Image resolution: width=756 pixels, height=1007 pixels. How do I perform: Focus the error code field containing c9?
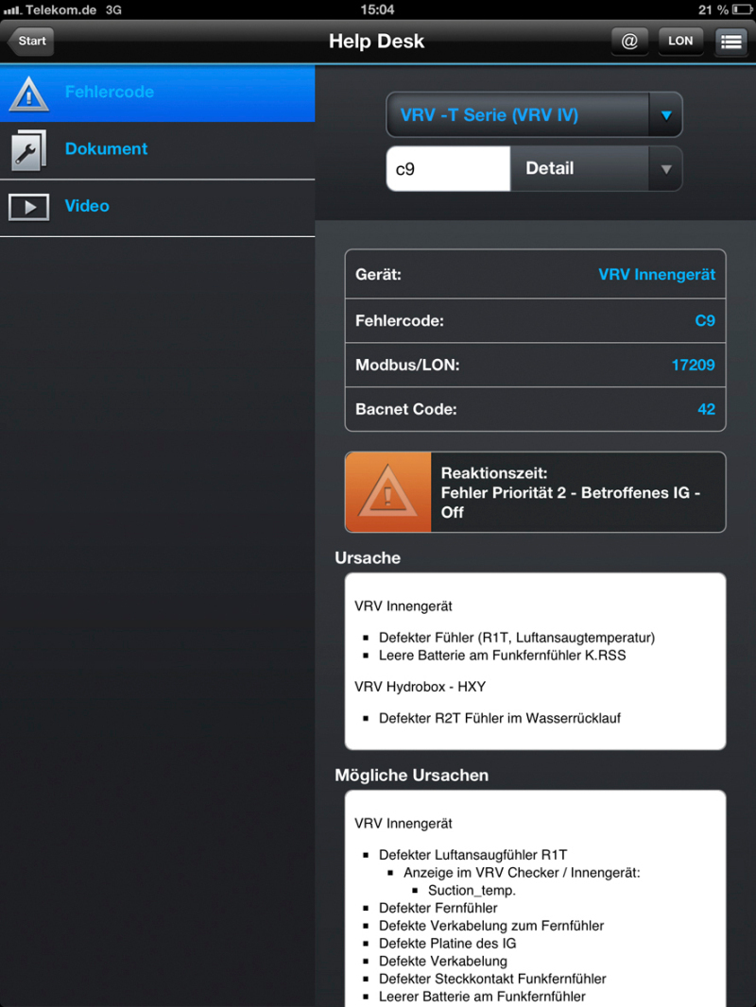(448, 169)
